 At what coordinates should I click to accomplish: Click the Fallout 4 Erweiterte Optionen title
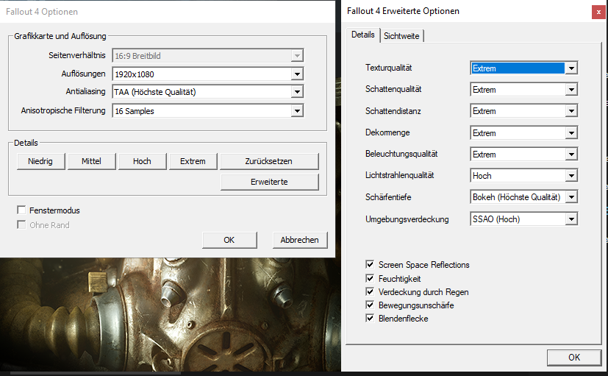coord(403,11)
